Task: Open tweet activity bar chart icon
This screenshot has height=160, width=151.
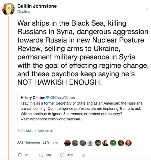Action: tap(83, 155)
